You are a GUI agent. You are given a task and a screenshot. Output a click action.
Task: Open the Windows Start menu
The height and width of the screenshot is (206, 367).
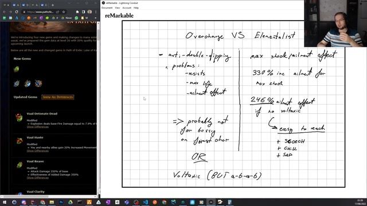[x=5, y=202]
